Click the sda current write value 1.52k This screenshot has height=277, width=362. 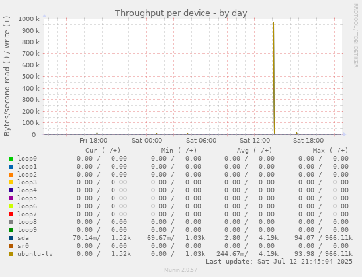pyautogui.click(x=121, y=238)
